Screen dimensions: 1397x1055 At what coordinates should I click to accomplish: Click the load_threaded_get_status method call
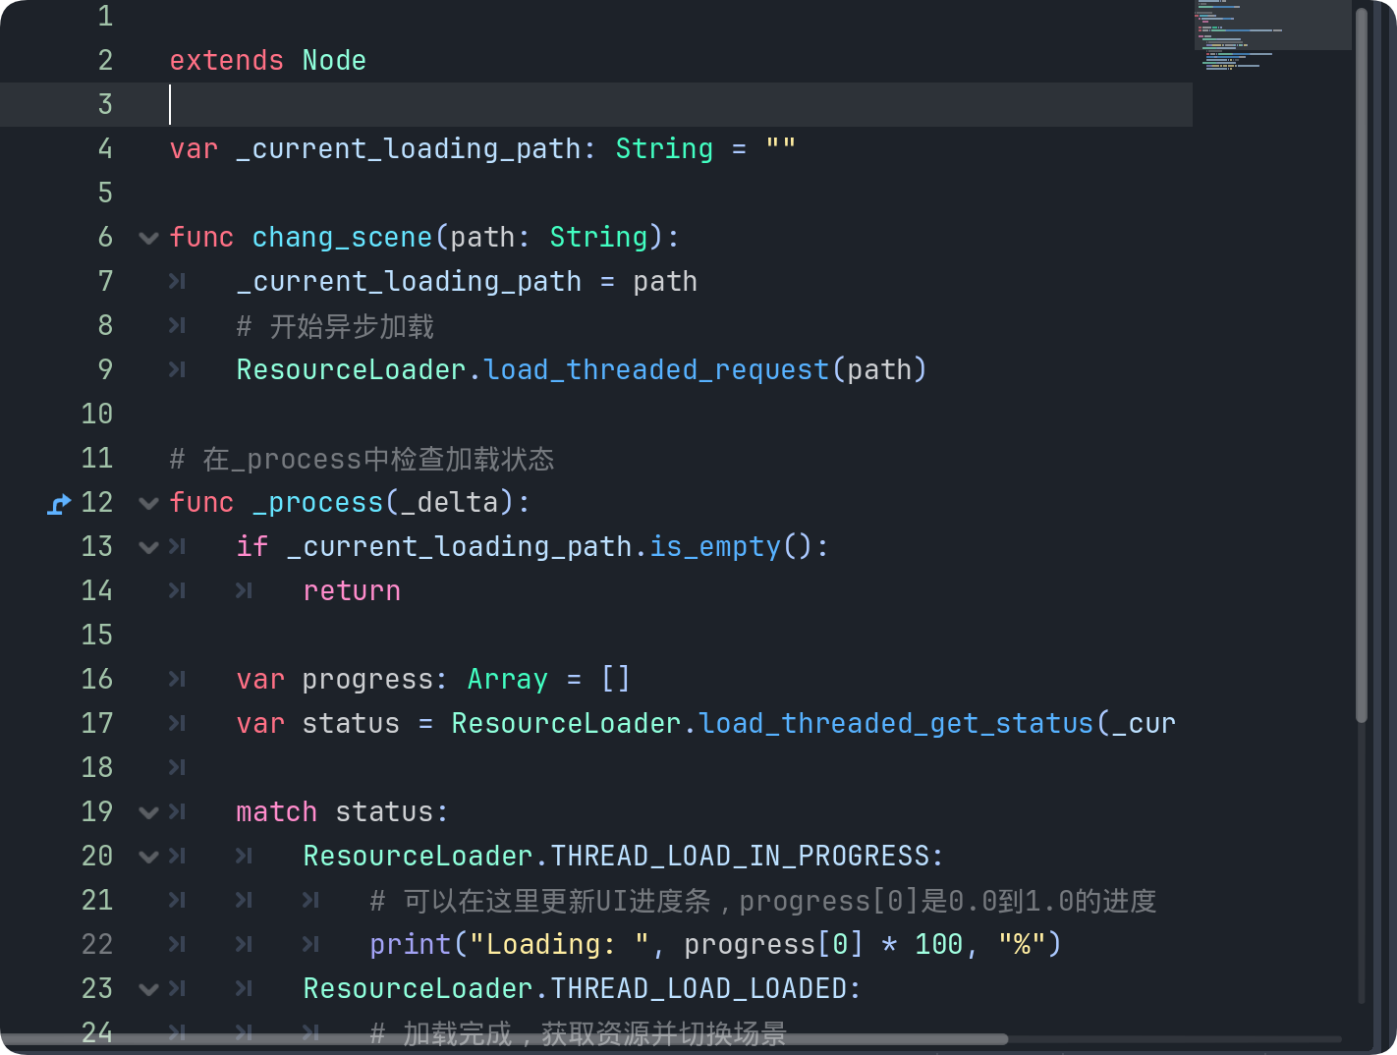(896, 724)
